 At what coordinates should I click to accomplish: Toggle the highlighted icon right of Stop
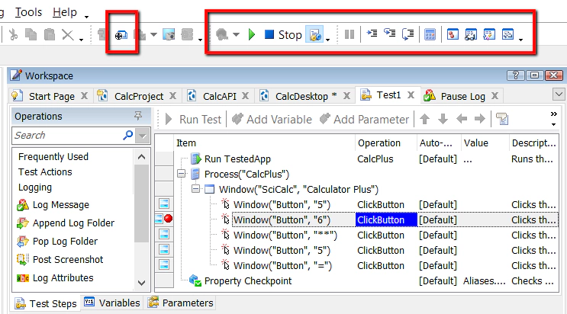click(314, 35)
